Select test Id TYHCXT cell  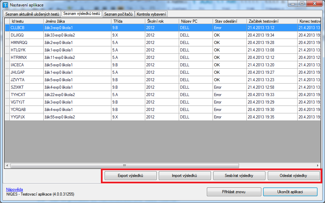[x=26, y=95]
